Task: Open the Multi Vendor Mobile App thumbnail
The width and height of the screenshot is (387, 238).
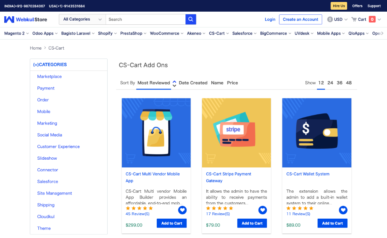Action: coord(156,133)
